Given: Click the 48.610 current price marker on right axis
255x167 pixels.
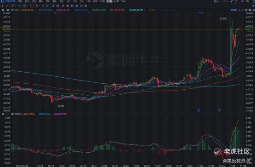Looking at the screenshot, I should (249, 29).
